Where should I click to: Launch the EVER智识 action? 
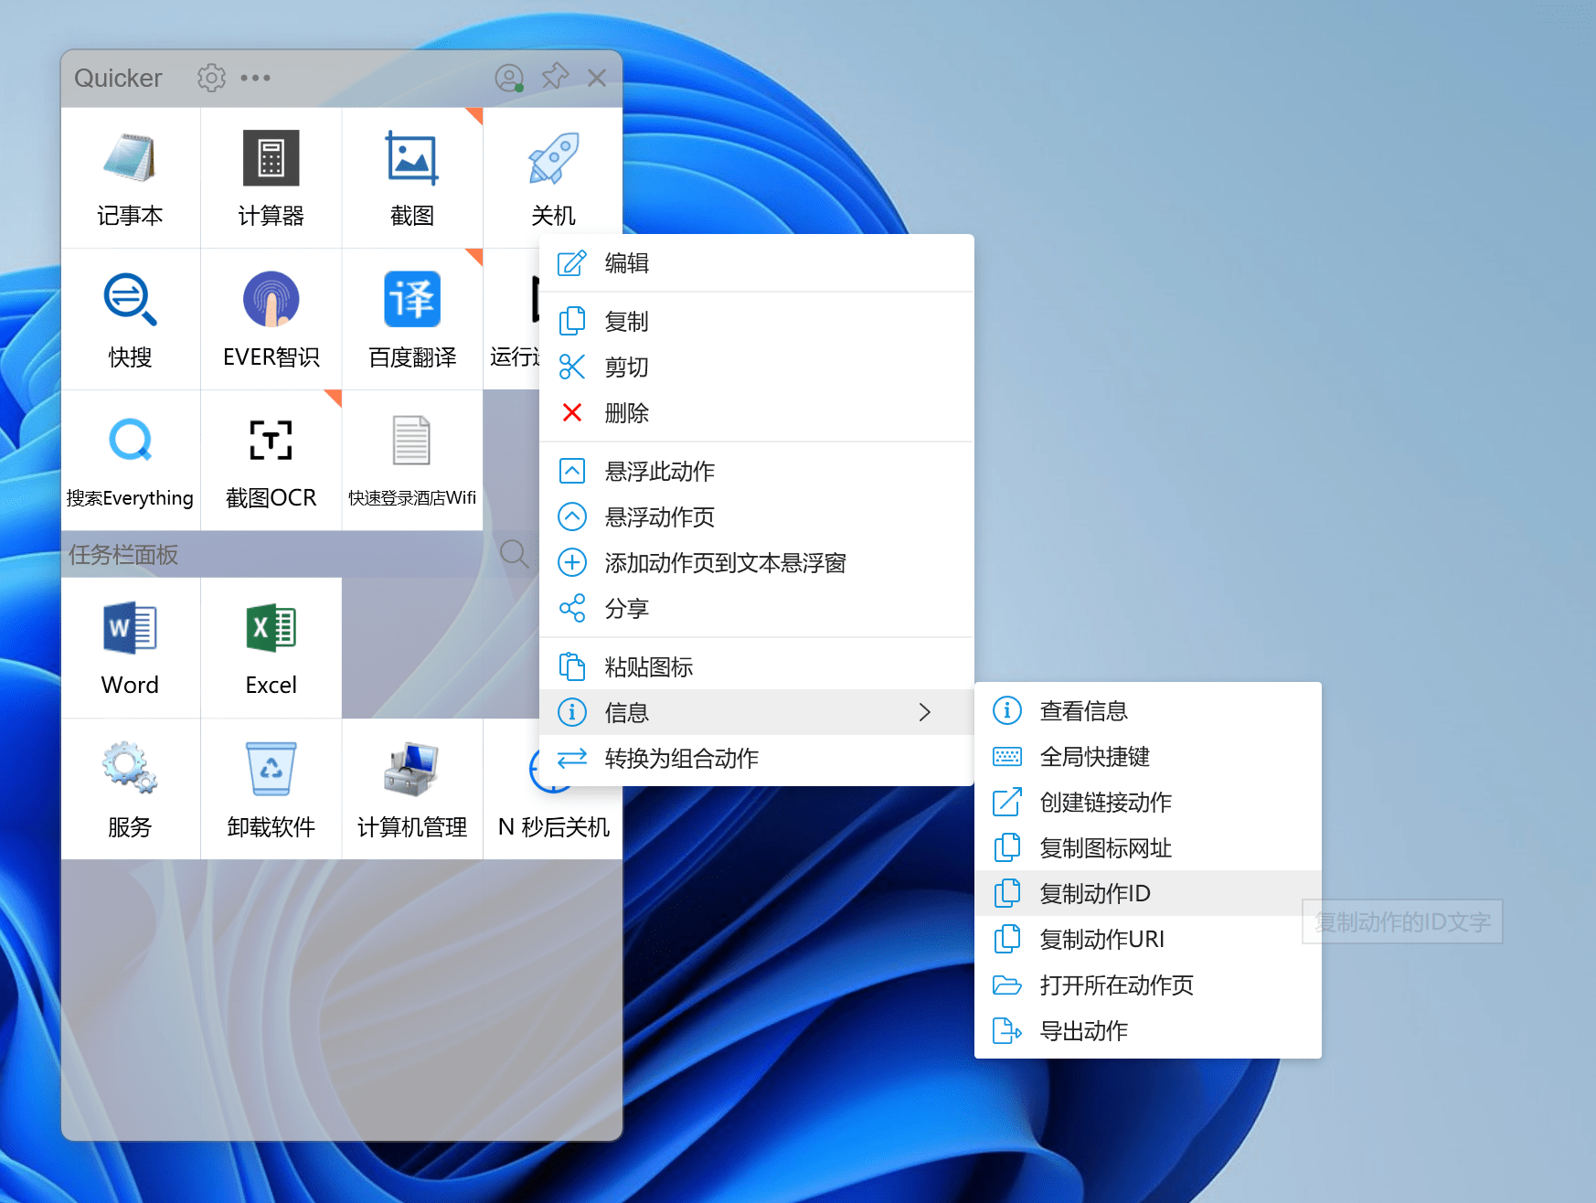[271, 319]
